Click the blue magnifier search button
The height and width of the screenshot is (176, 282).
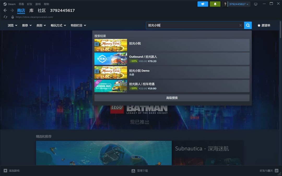tap(248, 25)
